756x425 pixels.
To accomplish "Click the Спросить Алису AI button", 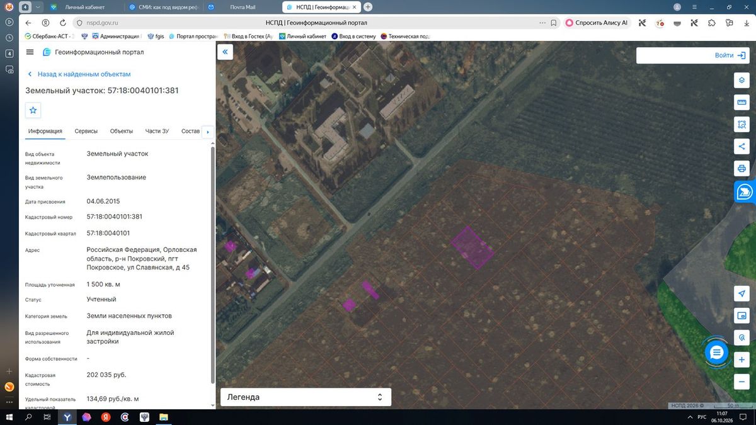I will click(597, 23).
